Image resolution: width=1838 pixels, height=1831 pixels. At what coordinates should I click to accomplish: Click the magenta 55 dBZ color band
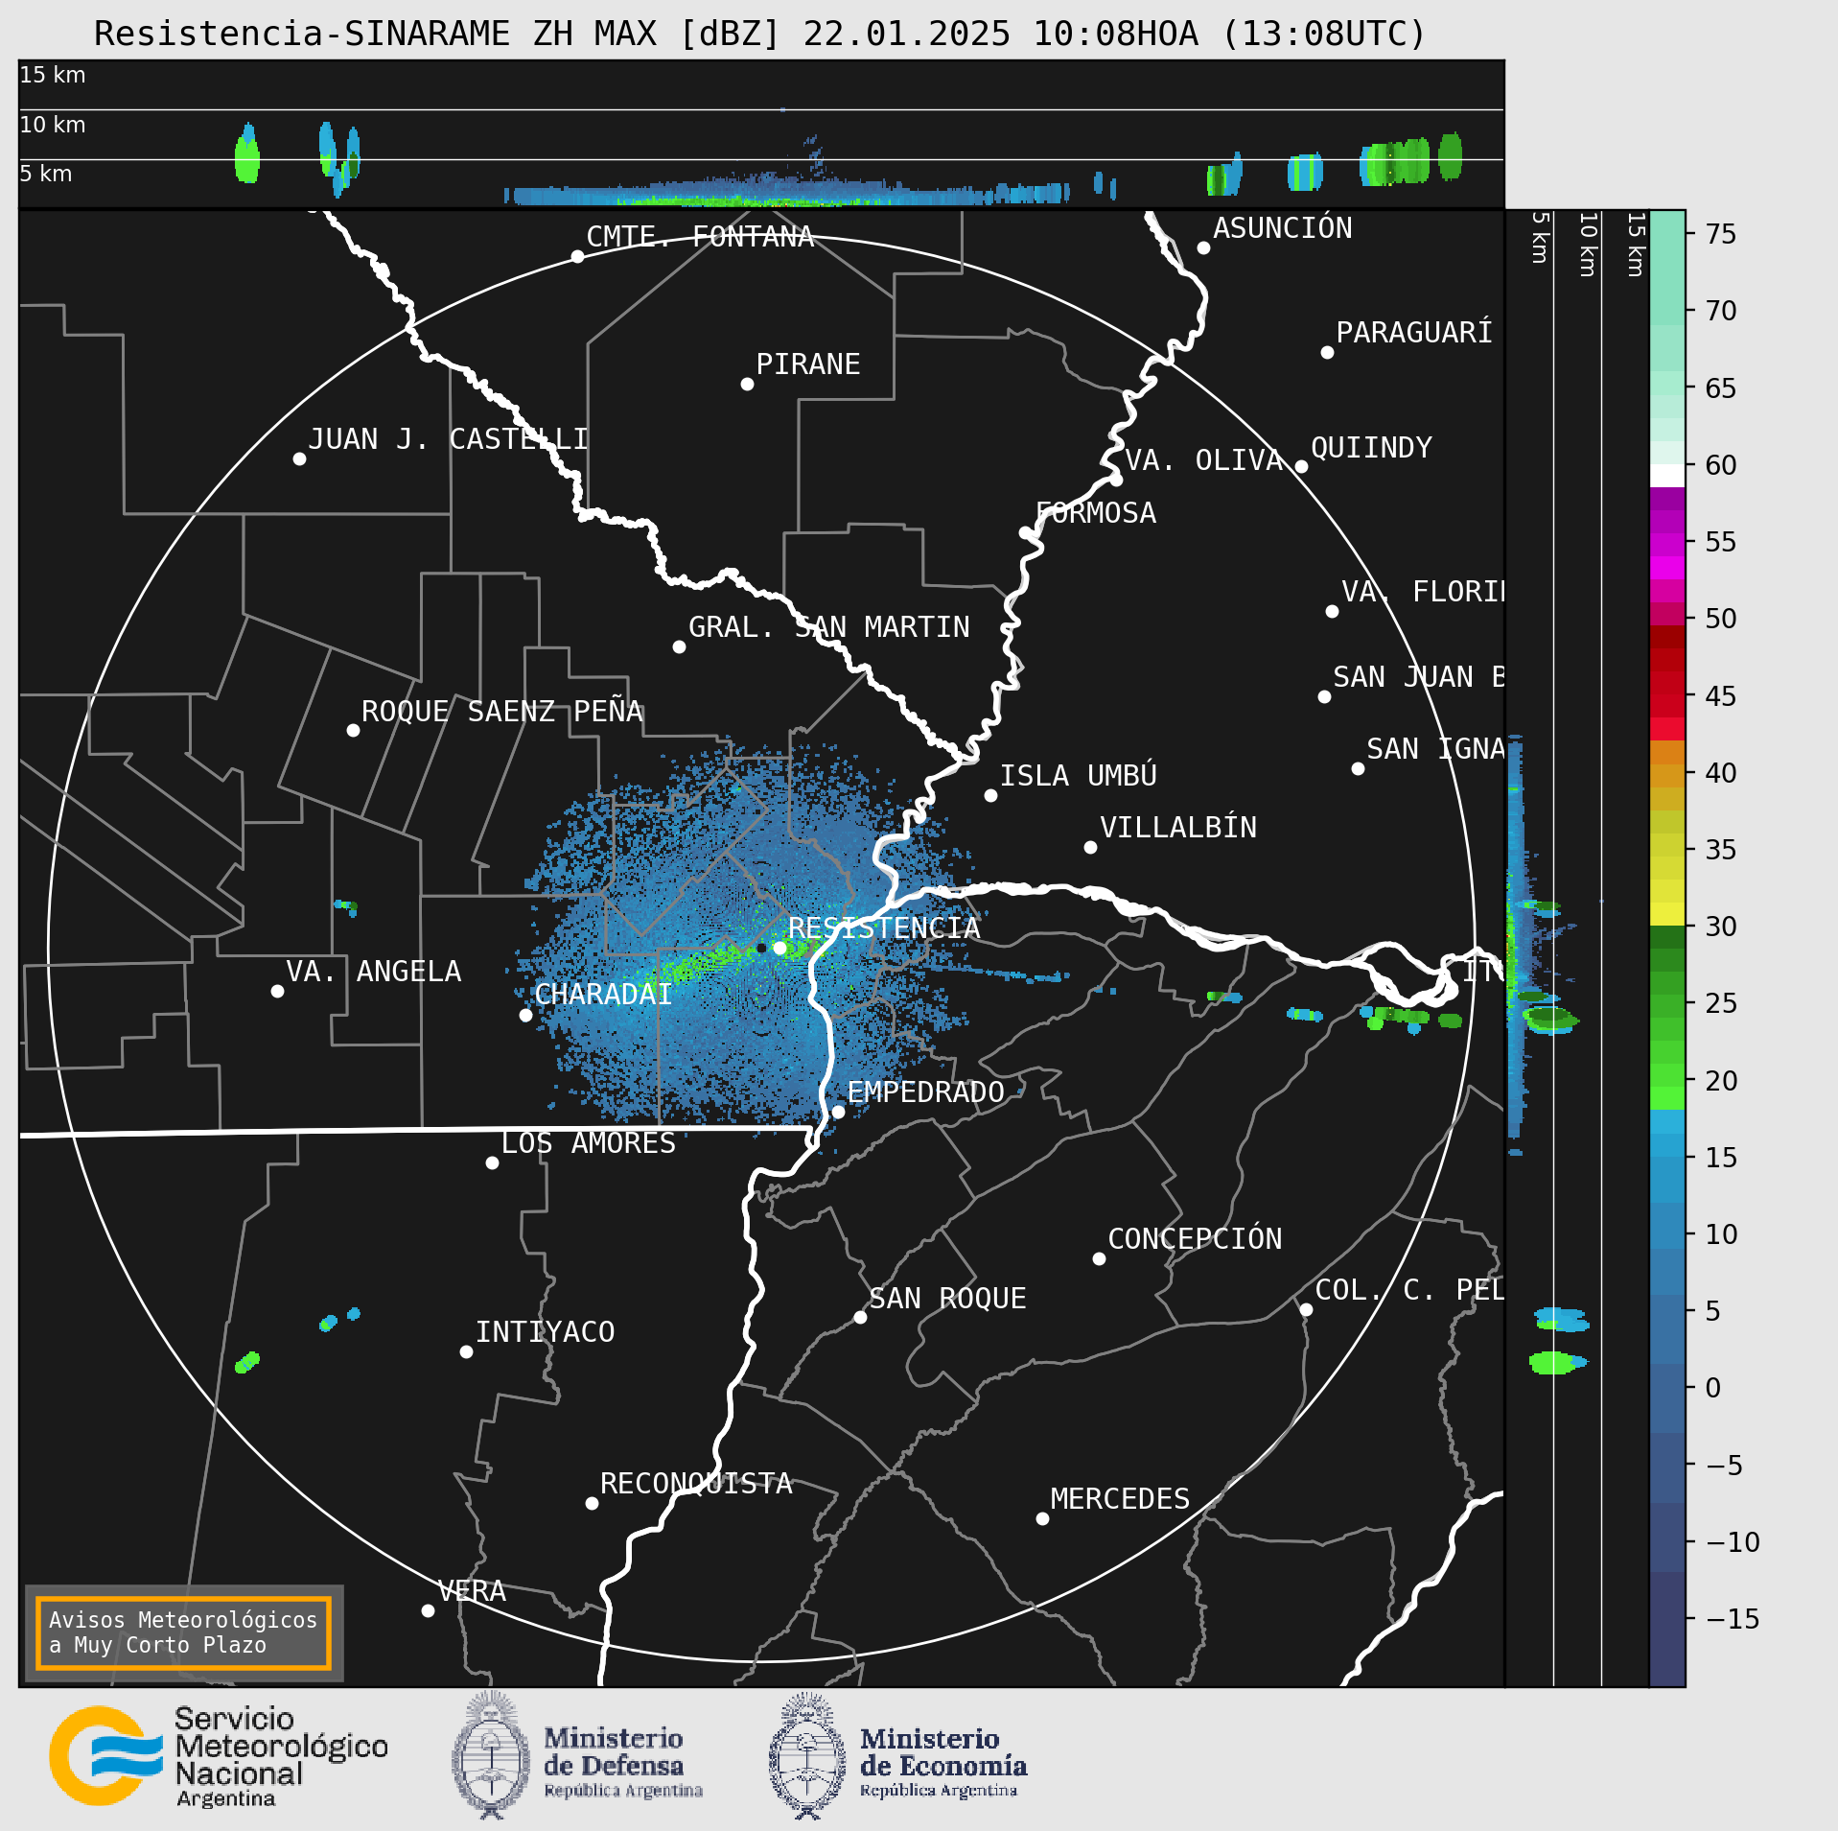(1667, 545)
